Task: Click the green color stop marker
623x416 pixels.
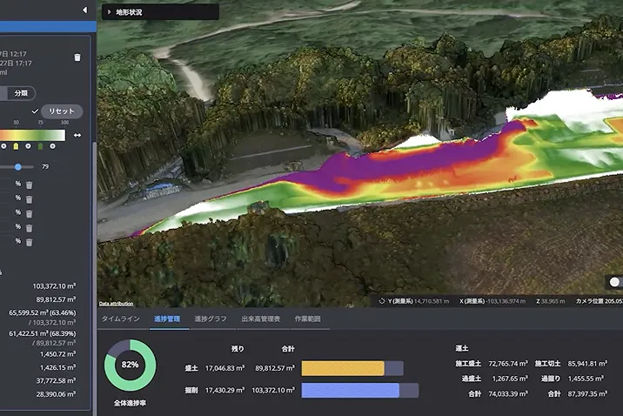Action: pos(43,145)
